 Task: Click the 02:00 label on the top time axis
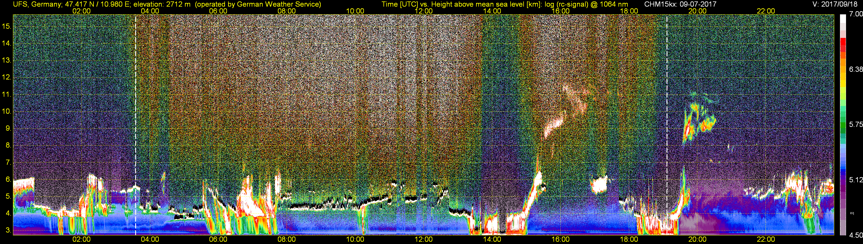(81, 11)
